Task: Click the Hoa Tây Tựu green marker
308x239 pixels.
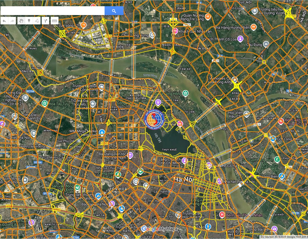Action: tap(45, 104)
